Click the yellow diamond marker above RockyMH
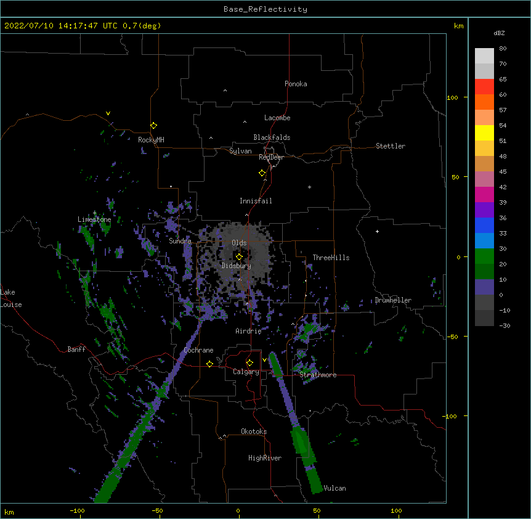The width and height of the screenshot is (531, 519). point(154,125)
